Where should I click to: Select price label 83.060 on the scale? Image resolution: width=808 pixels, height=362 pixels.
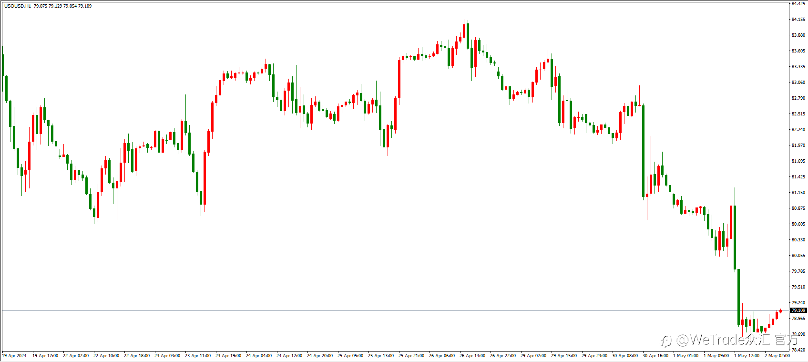[798, 83]
